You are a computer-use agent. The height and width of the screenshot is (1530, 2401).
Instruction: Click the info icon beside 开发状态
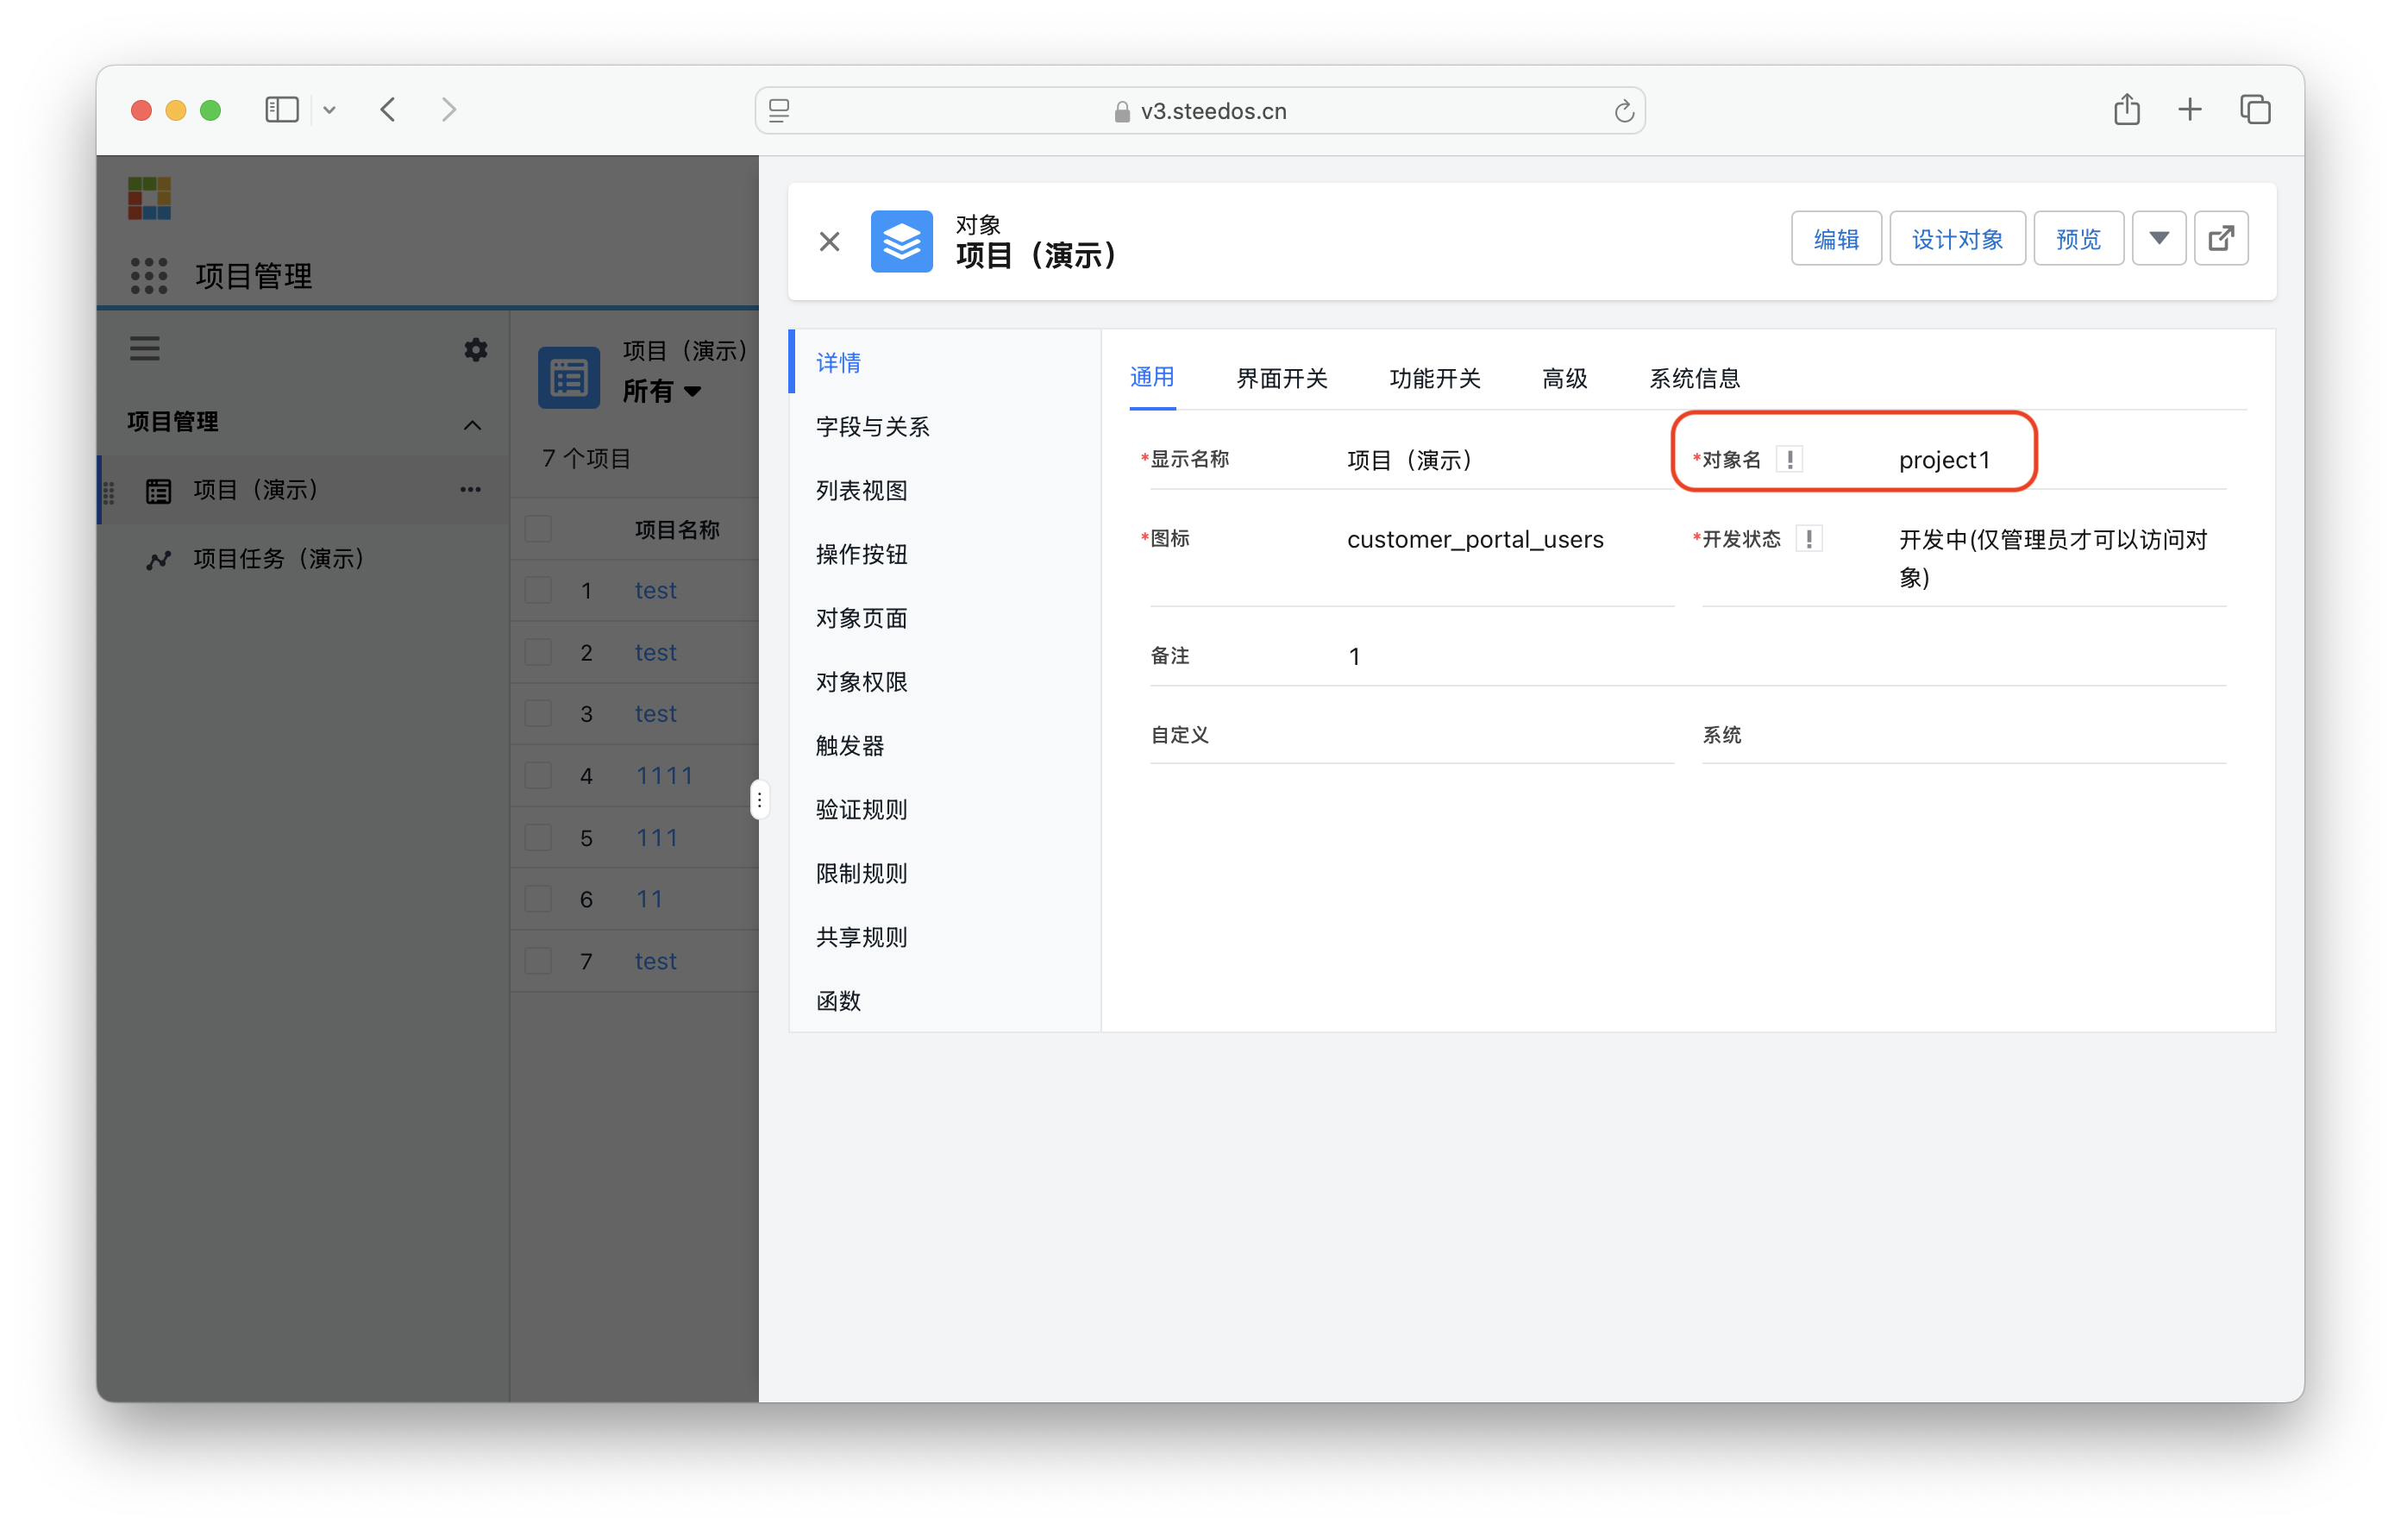pyautogui.click(x=1809, y=538)
